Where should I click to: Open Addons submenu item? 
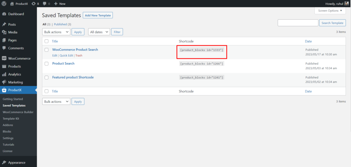pos(8,125)
